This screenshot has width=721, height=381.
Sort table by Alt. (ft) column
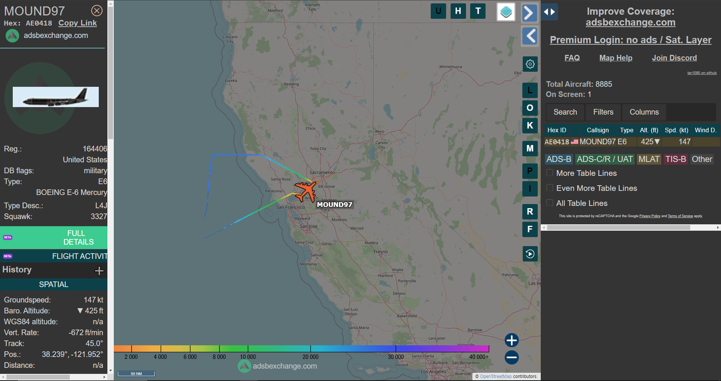click(649, 130)
